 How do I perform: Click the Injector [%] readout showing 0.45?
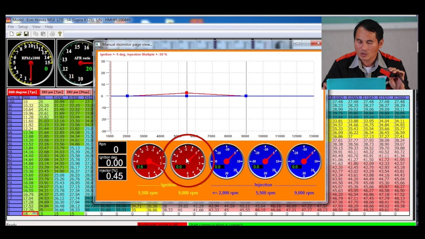112,174
